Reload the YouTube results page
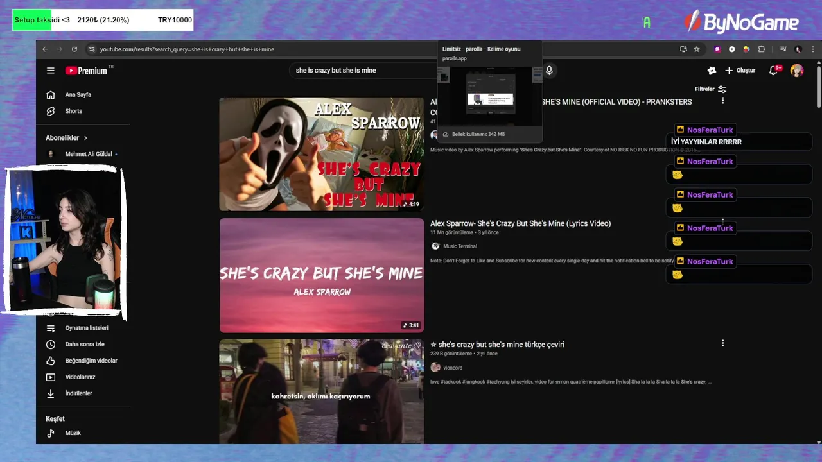 (x=74, y=49)
